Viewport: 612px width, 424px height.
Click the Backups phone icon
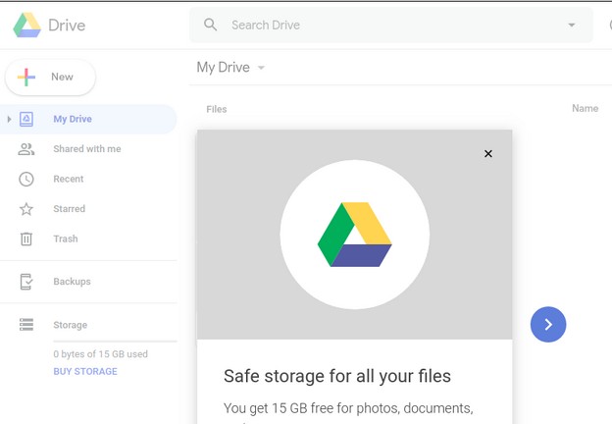coord(26,282)
